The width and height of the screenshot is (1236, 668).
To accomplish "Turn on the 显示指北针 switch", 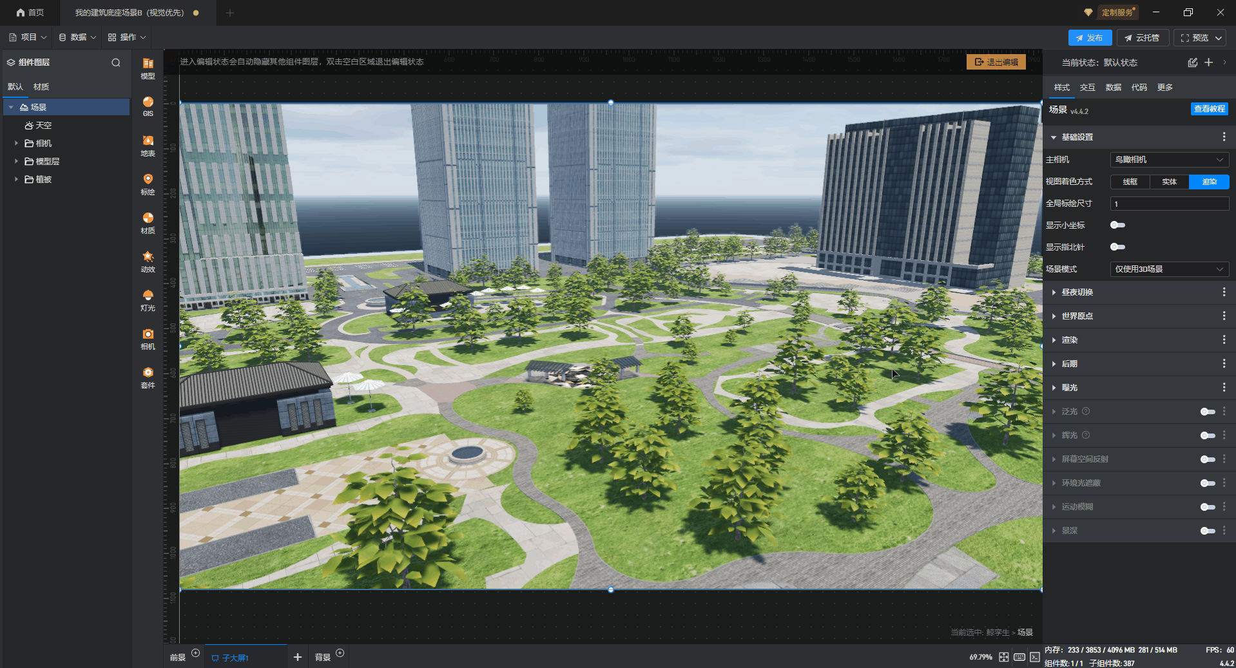I will (1117, 247).
